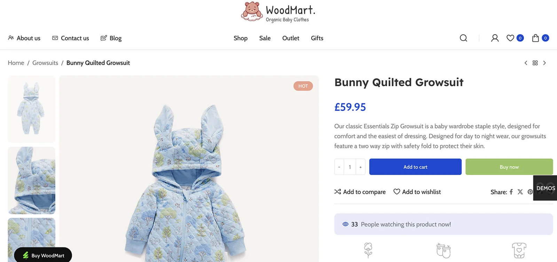Screen dimensions: 557x262
Task: Share product on X icon
Action: pos(520,192)
